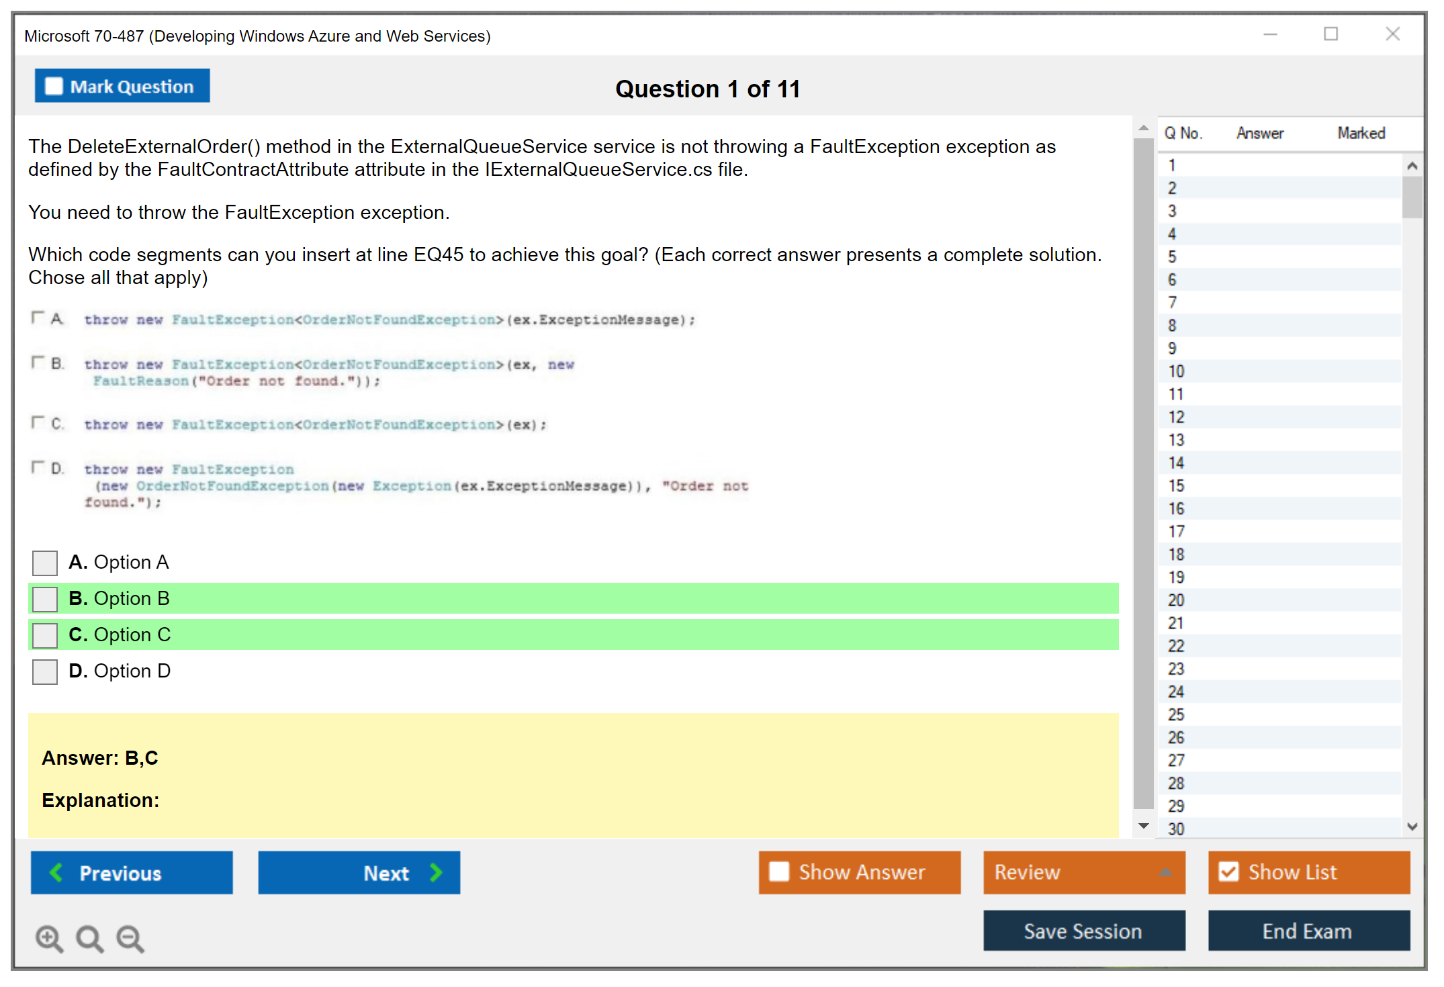Toggle the Show Answer checkbox
The image size is (1444, 987).
click(779, 872)
